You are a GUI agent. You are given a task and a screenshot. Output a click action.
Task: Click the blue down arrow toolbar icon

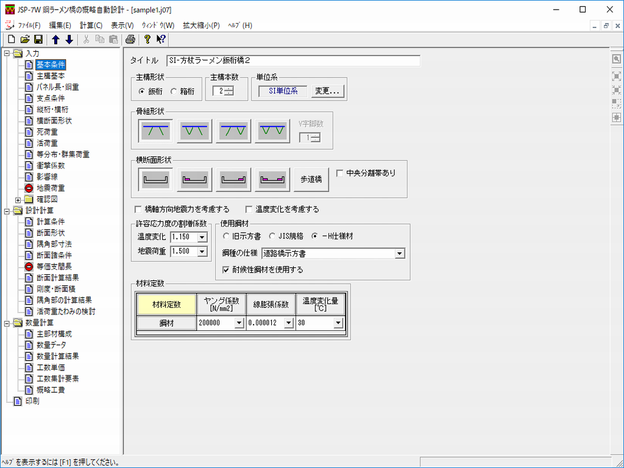click(x=69, y=40)
